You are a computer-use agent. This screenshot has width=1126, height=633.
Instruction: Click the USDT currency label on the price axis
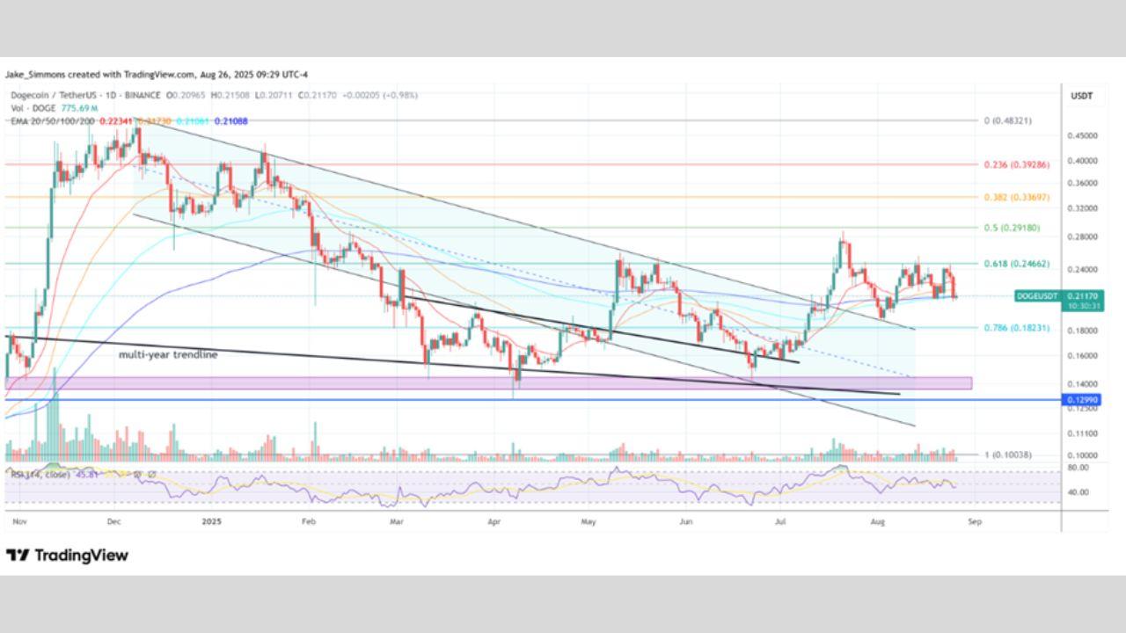[x=1080, y=96]
